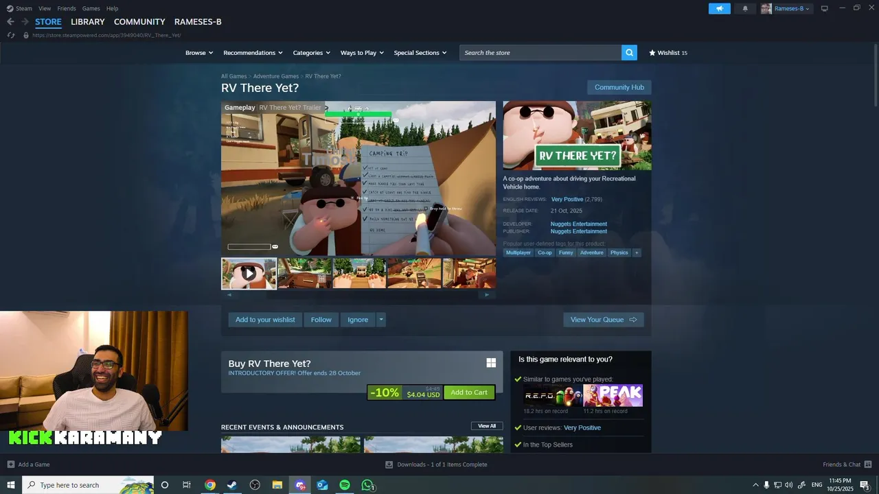
Task: Expand the Special Sections dropdown
Action: (x=420, y=53)
